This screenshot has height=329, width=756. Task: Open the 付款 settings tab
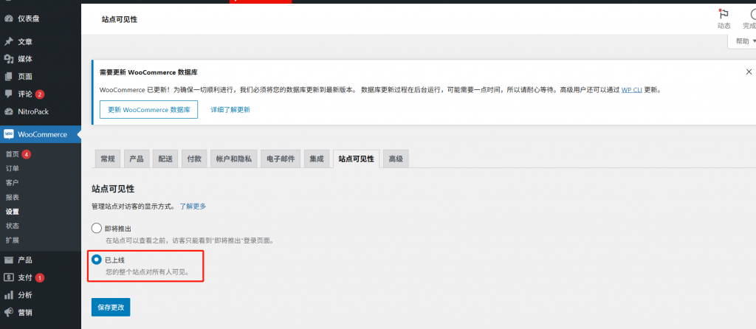[194, 159]
